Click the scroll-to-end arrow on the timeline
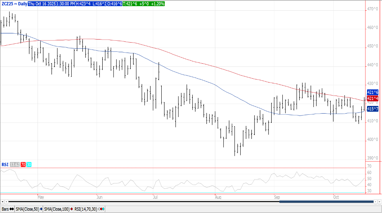Viewport: 382px width, 213px height. (x=379, y=201)
